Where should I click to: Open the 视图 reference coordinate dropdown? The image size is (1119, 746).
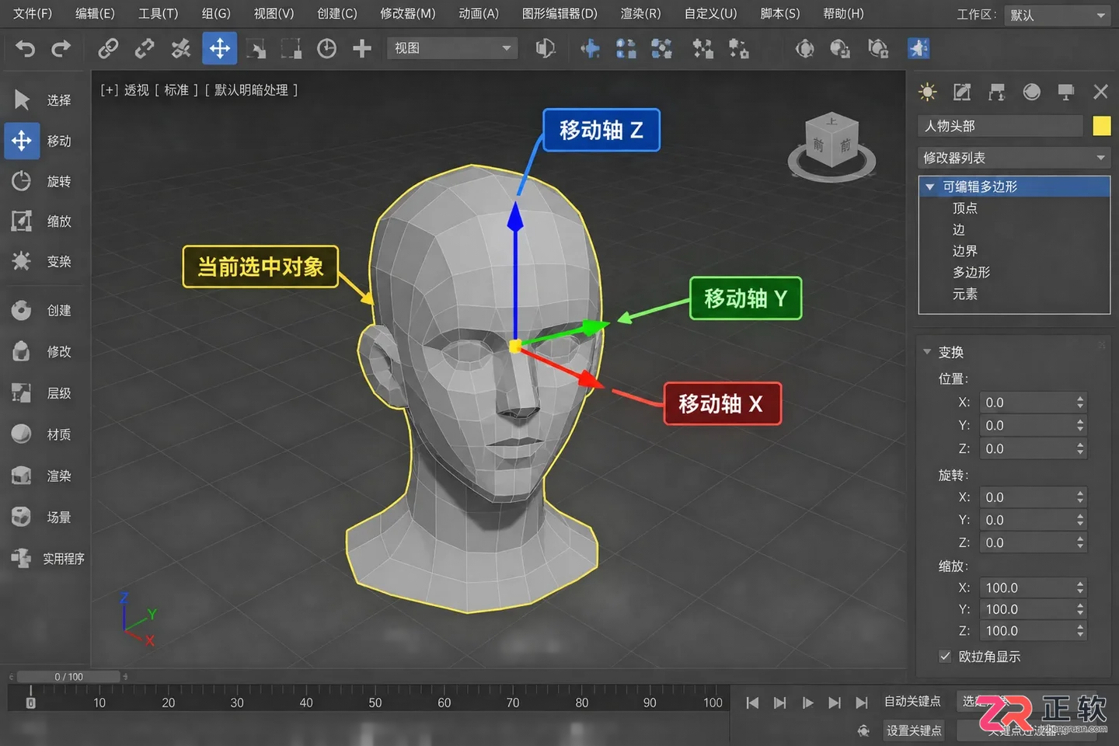(x=452, y=48)
